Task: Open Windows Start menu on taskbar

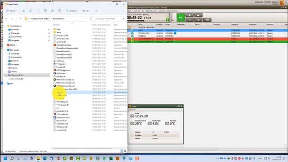Action: point(5,158)
